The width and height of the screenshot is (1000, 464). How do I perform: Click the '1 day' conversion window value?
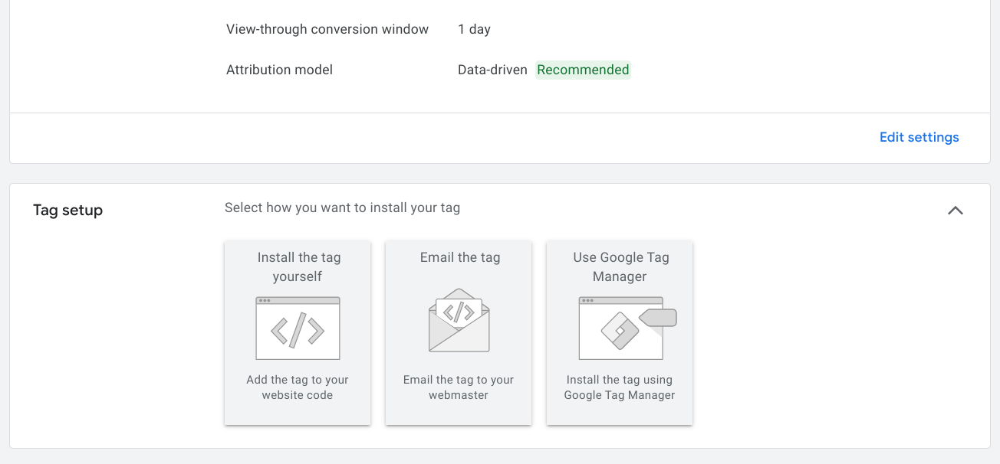pyautogui.click(x=474, y=30)
